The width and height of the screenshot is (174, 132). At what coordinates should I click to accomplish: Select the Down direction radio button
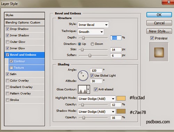click(92, 44)
